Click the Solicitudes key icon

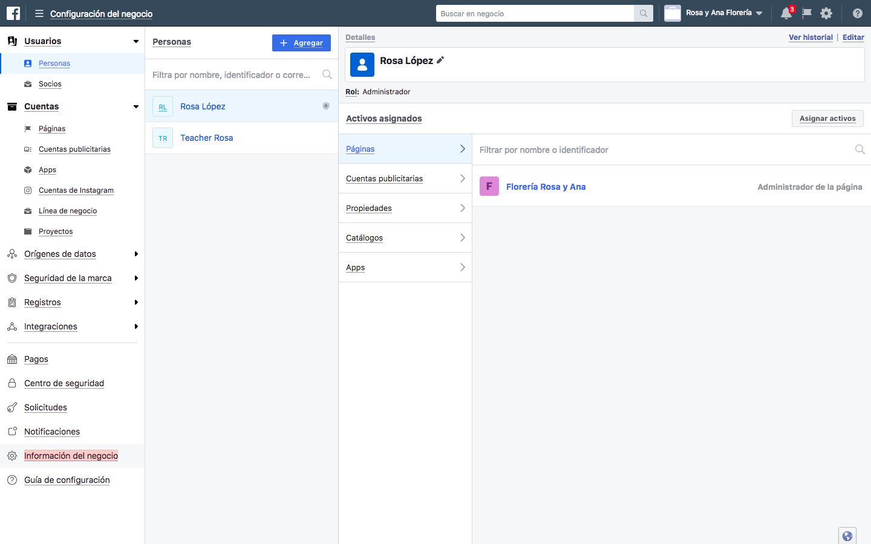point(12,407)
